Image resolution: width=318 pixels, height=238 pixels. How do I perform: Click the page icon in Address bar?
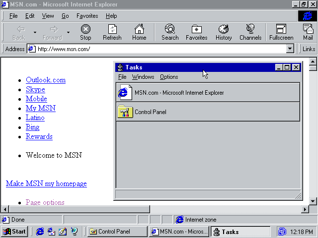32,49
